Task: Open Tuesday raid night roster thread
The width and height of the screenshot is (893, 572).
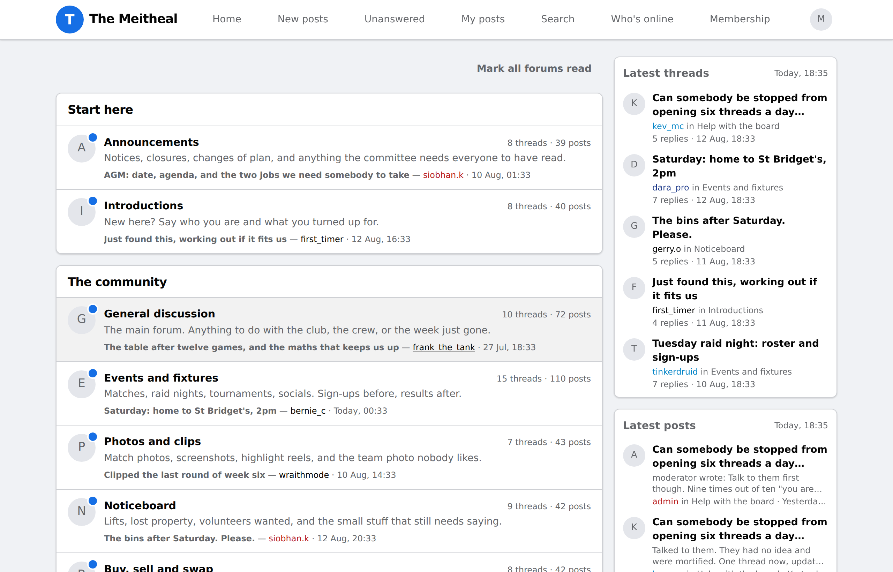Action: (735, 350)
